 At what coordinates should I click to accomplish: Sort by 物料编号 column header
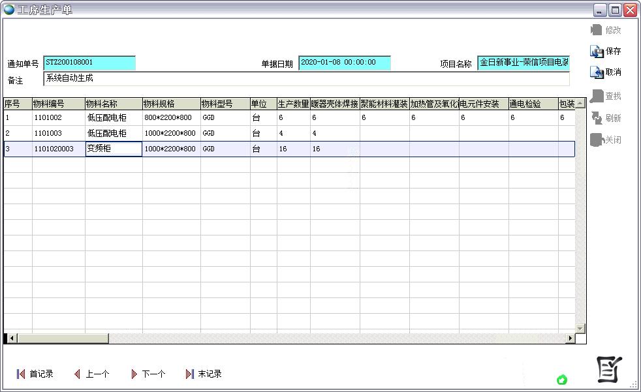(58, 104)
